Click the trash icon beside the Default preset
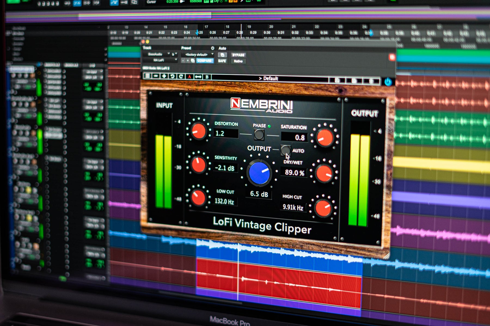Viewport: 490px width, 326px height. [371, 81]
